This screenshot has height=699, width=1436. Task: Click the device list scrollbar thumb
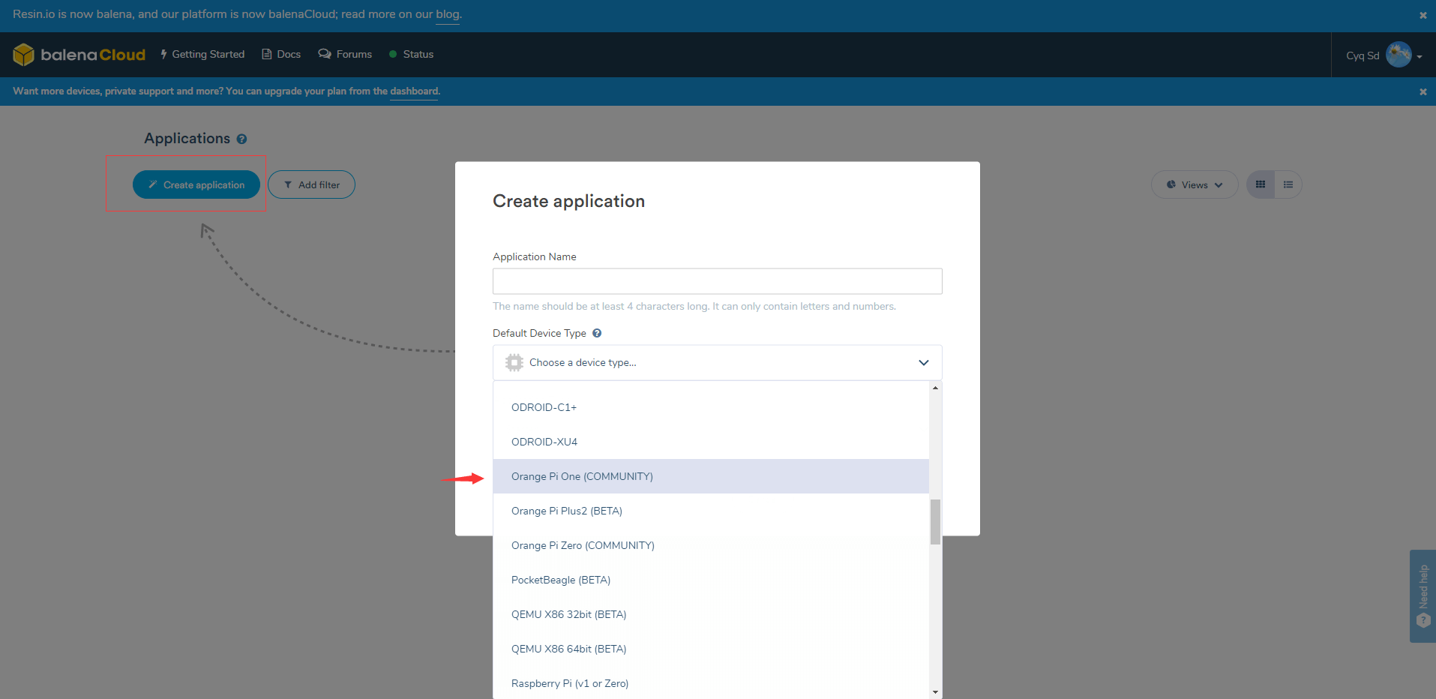click(x=935, y=521)
